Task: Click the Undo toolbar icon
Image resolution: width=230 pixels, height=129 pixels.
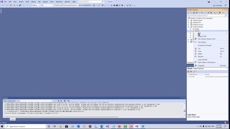Action: [x=23, y=5]
